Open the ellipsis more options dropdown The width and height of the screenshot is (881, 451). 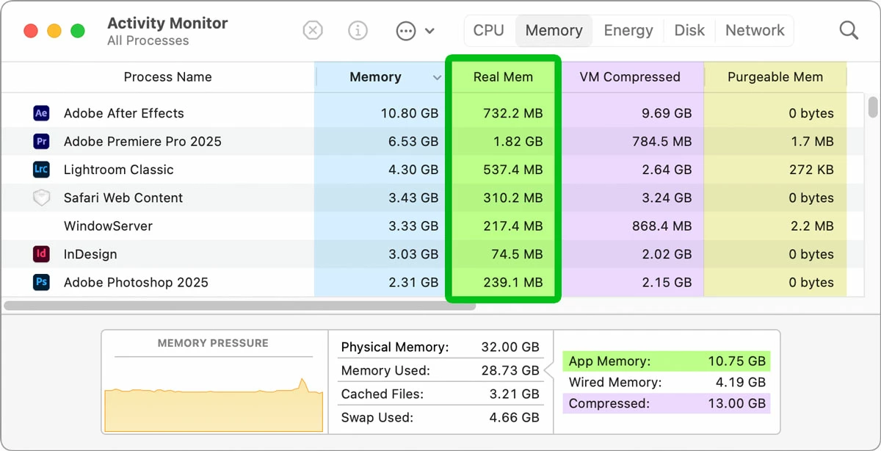(415, 30)
